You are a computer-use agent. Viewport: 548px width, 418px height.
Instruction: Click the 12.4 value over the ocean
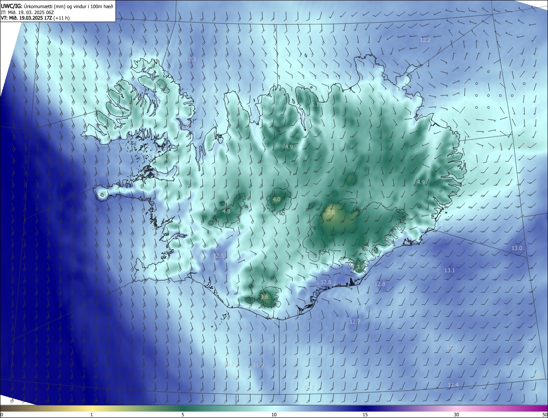453,385
